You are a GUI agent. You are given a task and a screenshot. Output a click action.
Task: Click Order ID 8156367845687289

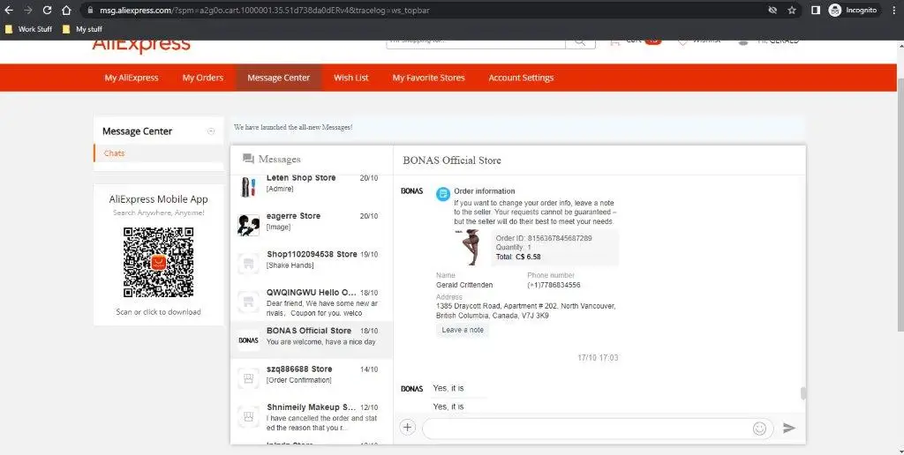coord(544,238)
